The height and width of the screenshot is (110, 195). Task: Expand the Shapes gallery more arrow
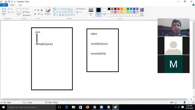click(74, 15)
